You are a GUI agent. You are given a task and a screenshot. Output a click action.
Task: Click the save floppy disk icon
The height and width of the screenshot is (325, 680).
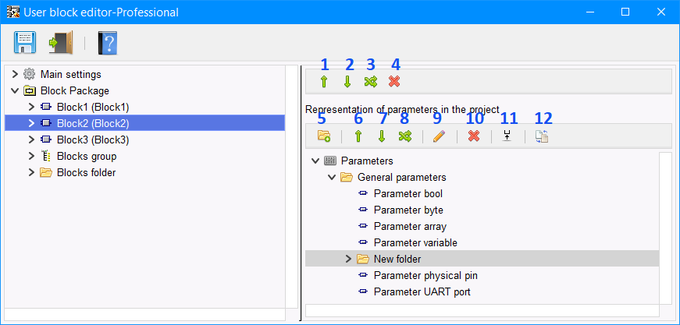coord(25,42)
